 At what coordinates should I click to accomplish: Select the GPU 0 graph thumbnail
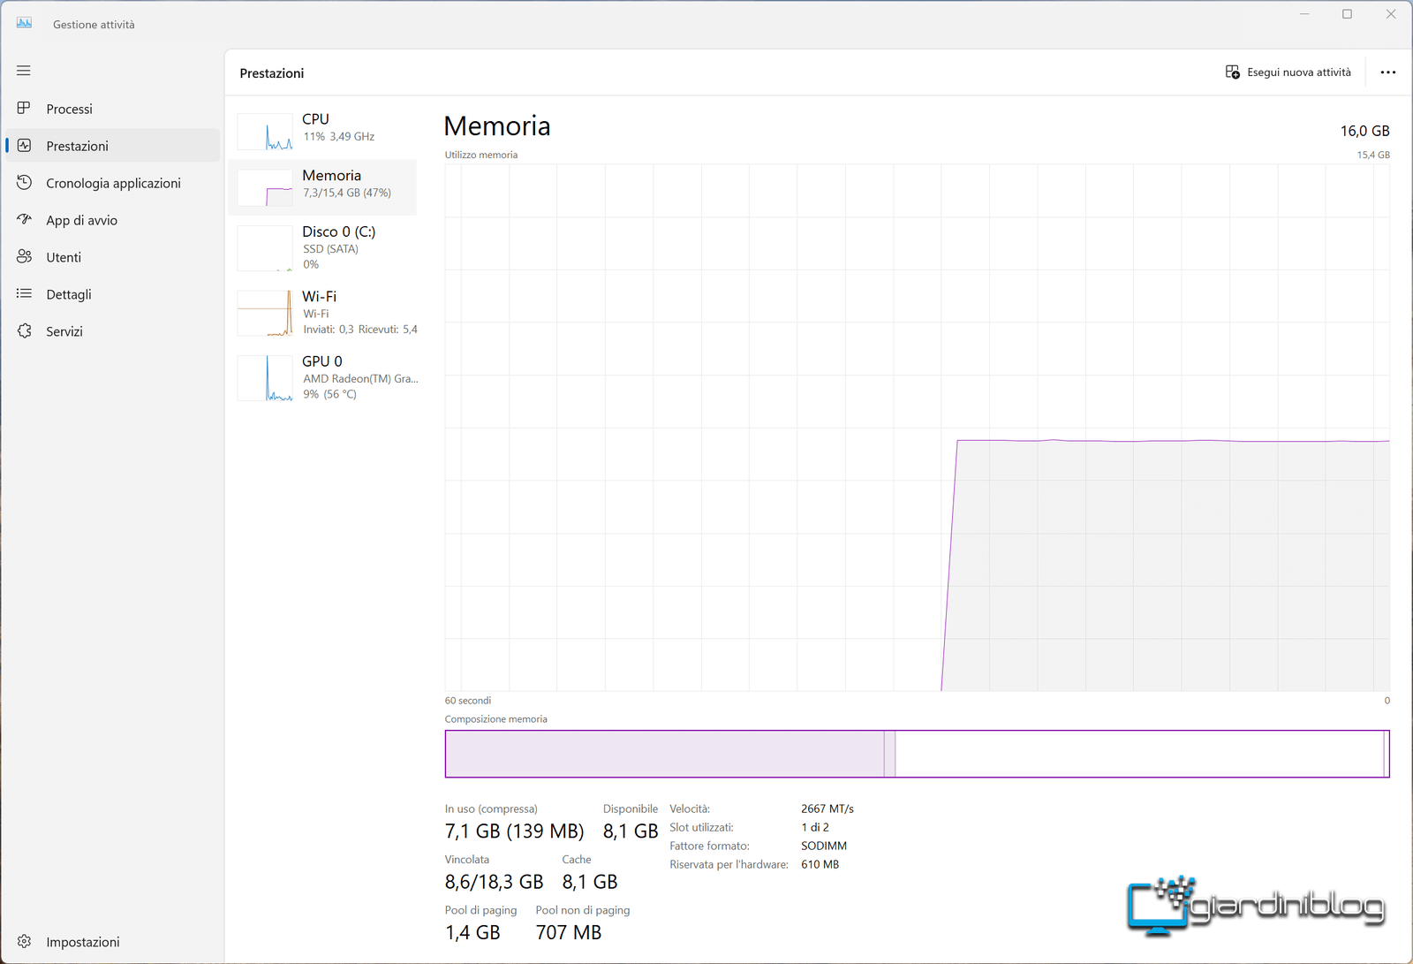click(265, 378)
